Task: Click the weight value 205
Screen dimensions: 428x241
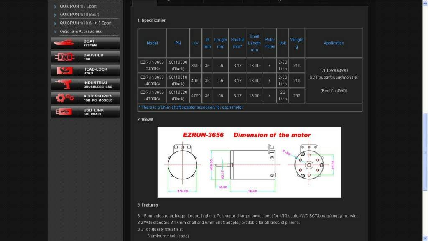Action: (x=297, y=96)
